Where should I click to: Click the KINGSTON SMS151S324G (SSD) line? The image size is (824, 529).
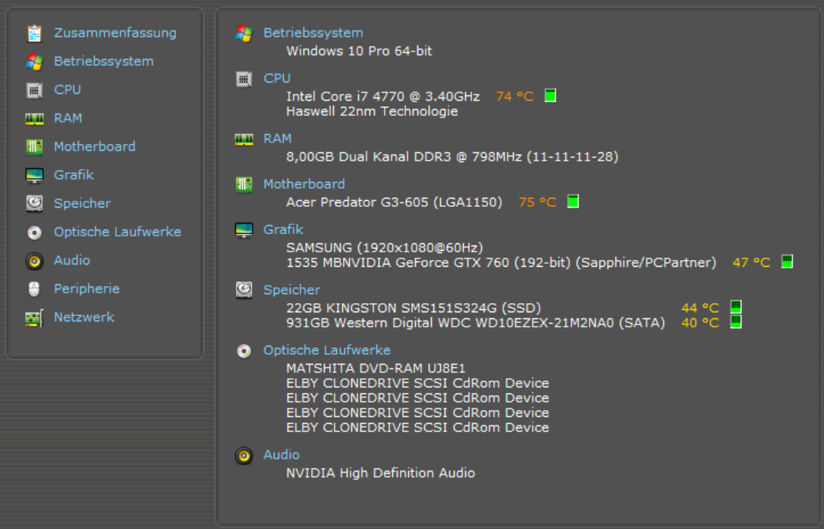[x=414, y=308]
